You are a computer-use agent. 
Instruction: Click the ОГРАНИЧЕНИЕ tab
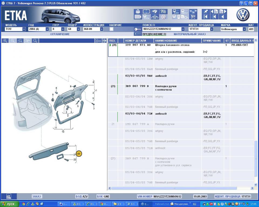(60, 34)
